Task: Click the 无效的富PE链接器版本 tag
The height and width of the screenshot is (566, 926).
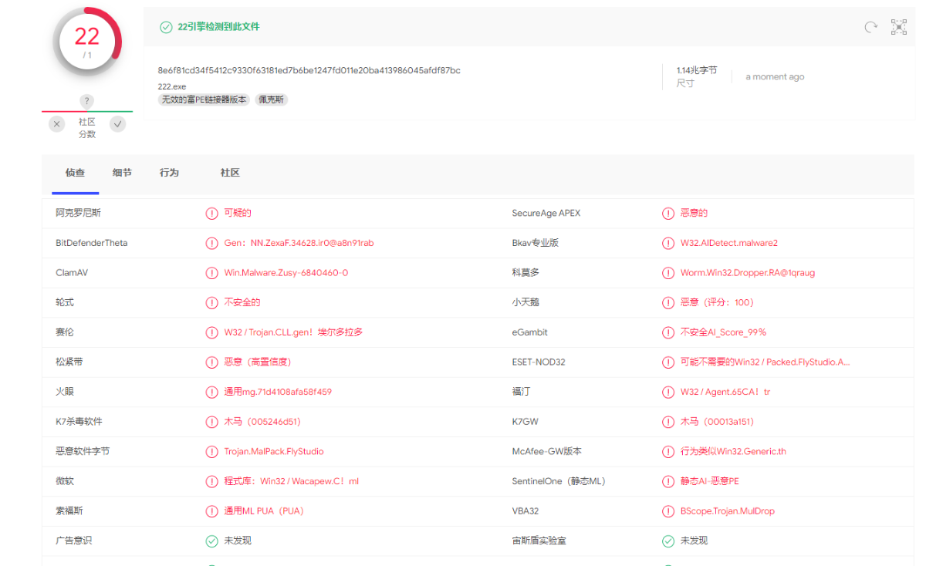Action: [204, 99]
